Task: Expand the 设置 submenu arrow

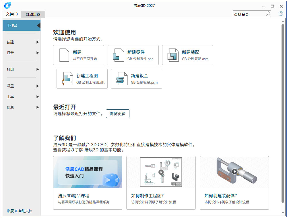Action: (38, 86)
